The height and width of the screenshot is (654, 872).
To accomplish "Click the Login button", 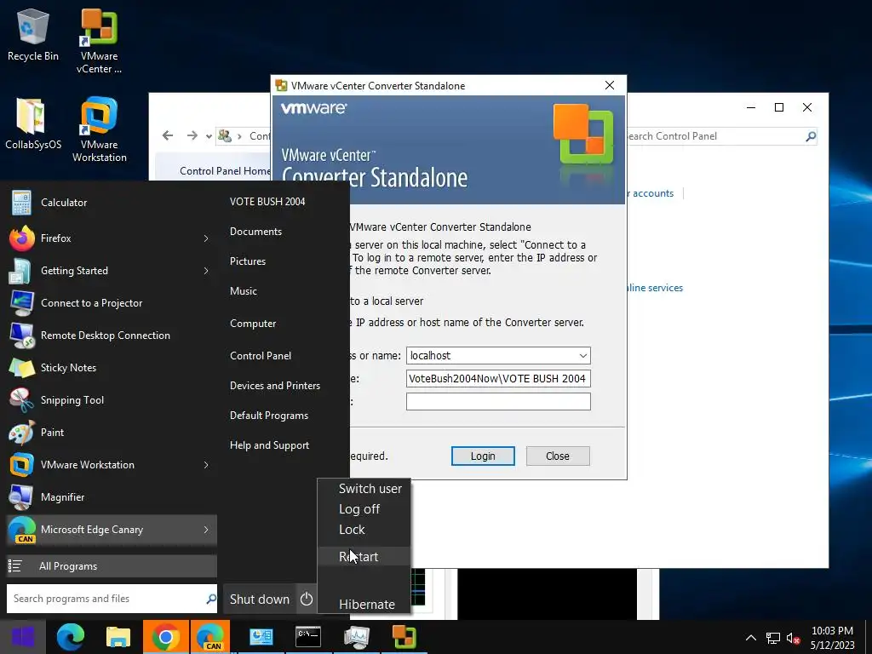I will tap(483, 456).
